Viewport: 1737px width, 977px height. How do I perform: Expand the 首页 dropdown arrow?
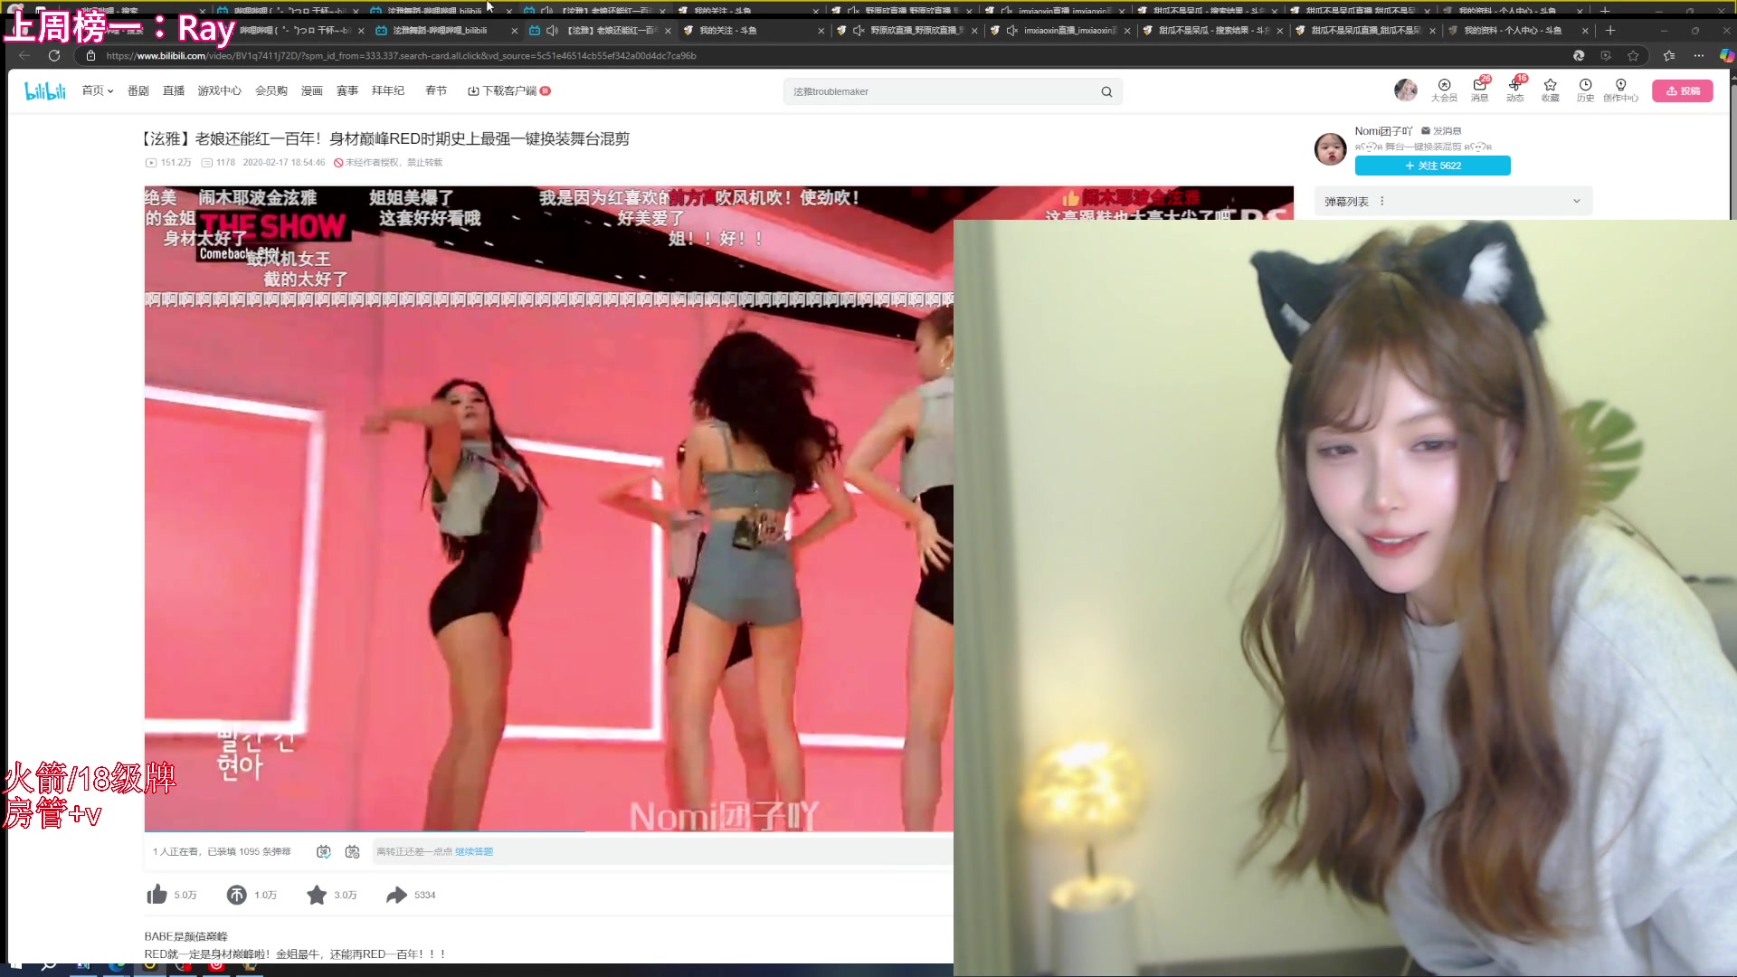point(110,91)
